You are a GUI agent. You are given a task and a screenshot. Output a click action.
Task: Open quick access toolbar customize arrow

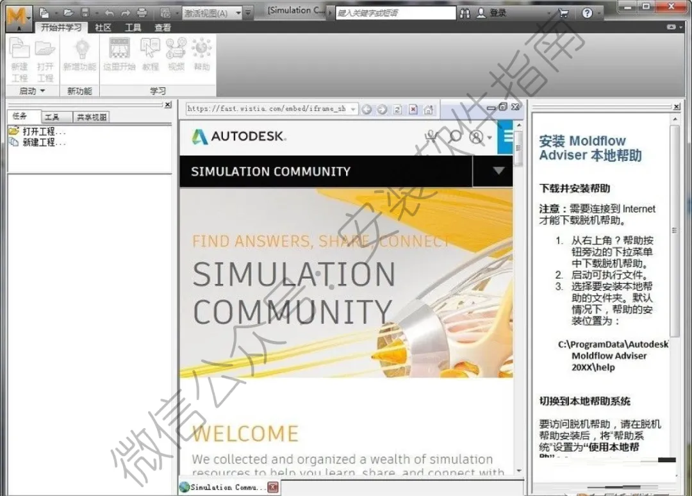(248, 13)
